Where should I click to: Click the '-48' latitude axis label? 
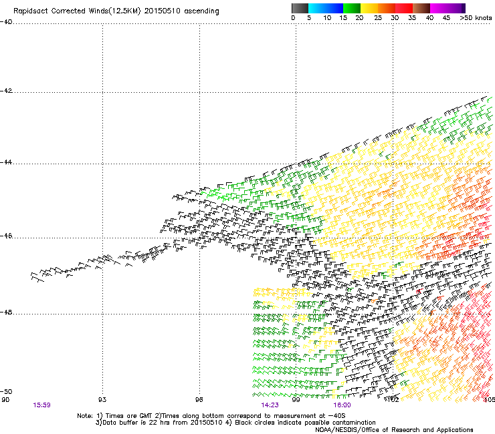click(6, 312)
